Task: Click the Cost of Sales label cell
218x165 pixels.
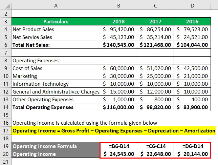Action: pyautogui.click(x=56, y=68)
